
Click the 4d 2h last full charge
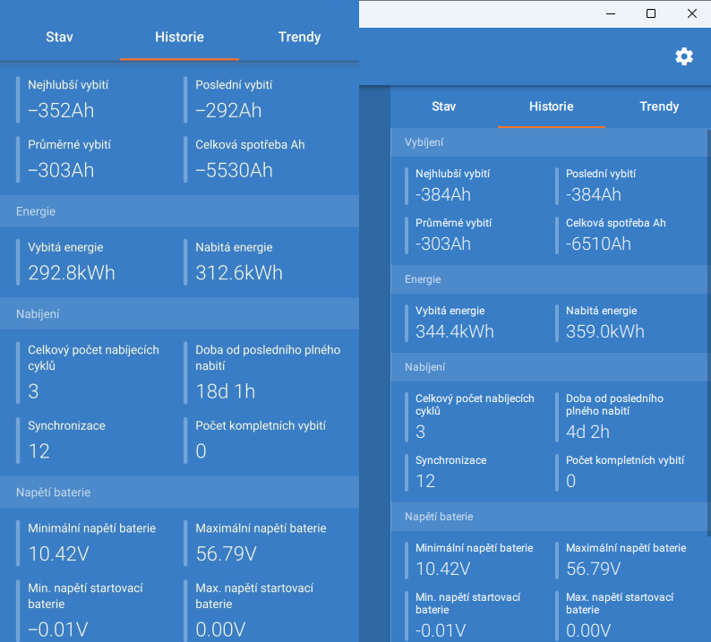tap(587, 432)
